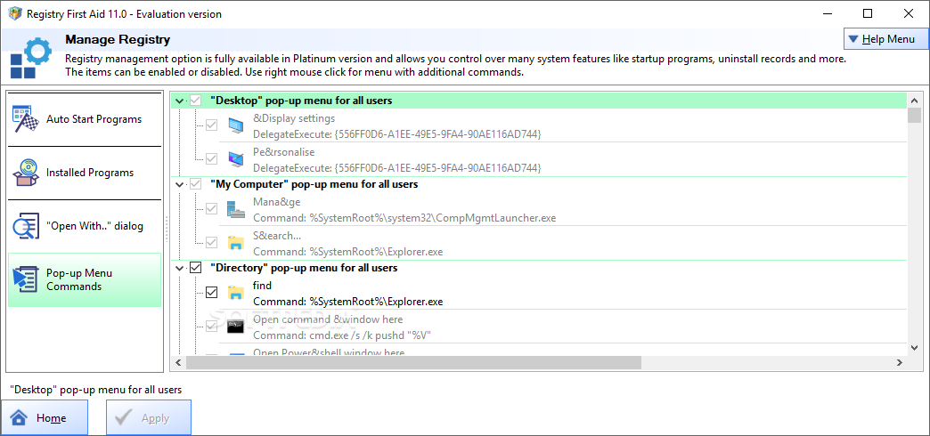The height and width of the screenshot is (436, 930).
Task: Click the Home button
Action: [x=45, y=417]
